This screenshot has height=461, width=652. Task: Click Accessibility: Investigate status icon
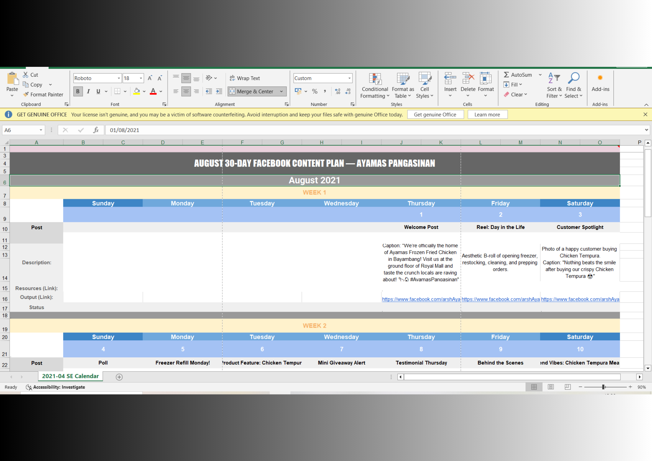[29, 387]
